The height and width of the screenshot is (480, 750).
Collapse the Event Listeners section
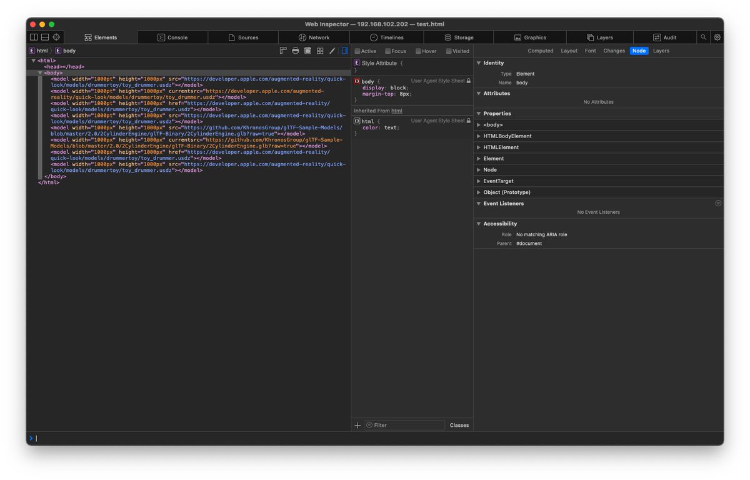pyautogui.click(x=479, y=204)
